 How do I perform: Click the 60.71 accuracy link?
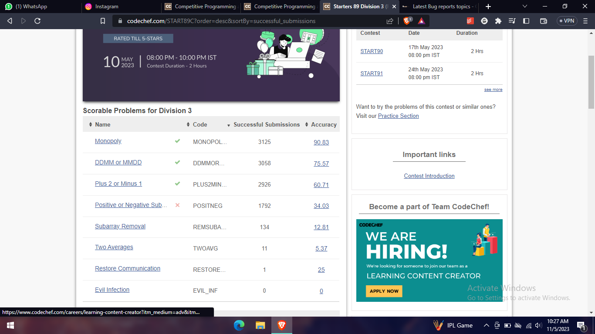321,185
